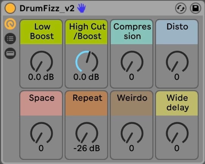Select the Disto blue label header
This screenshot has height=164, width=205.
point(177,32)
